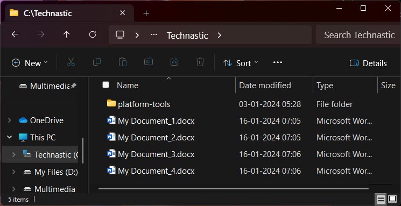Image resolution: width=401 pixels, height=206 pixels.
Task: Select the platform-tools folder
Action: click(144, 104)
